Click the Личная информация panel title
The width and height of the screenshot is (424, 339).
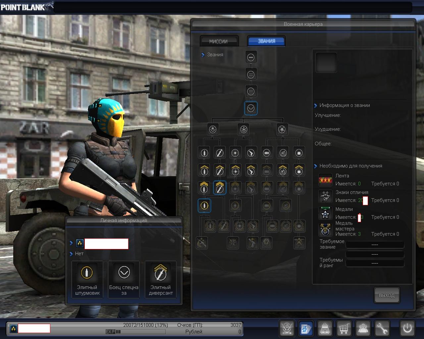[x=124, y=220]
